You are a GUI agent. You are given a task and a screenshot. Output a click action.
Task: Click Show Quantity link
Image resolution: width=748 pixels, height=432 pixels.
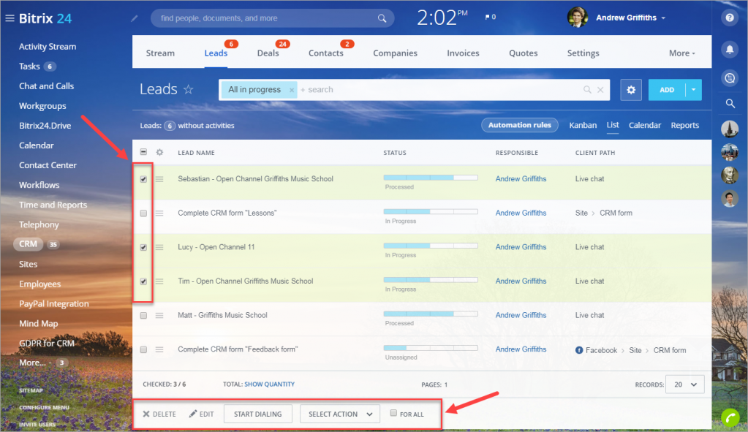270,384
